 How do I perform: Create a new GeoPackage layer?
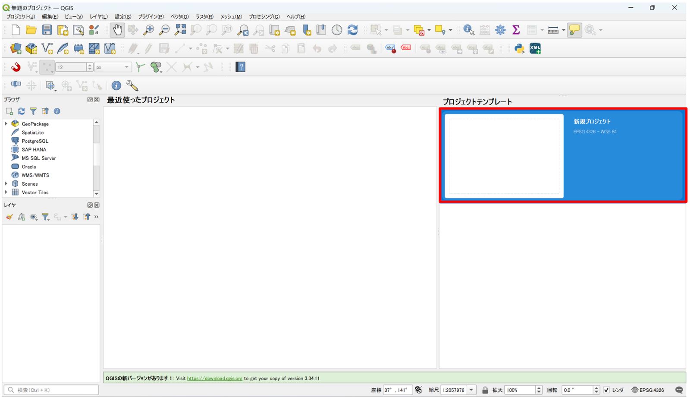pos(31,48)
